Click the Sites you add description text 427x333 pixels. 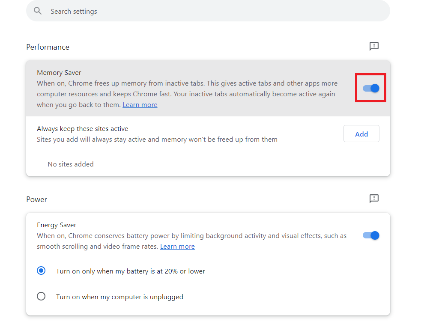(x=157, y=140)
